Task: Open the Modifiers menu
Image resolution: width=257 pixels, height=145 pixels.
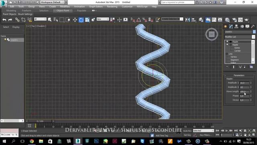Action: coord(65,6)
